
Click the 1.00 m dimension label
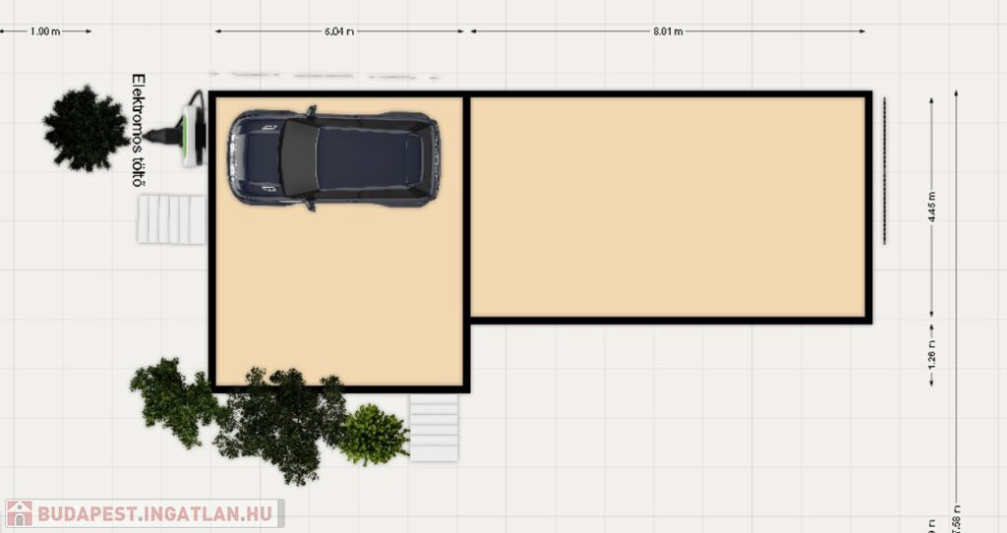click(x=45, y=31)
